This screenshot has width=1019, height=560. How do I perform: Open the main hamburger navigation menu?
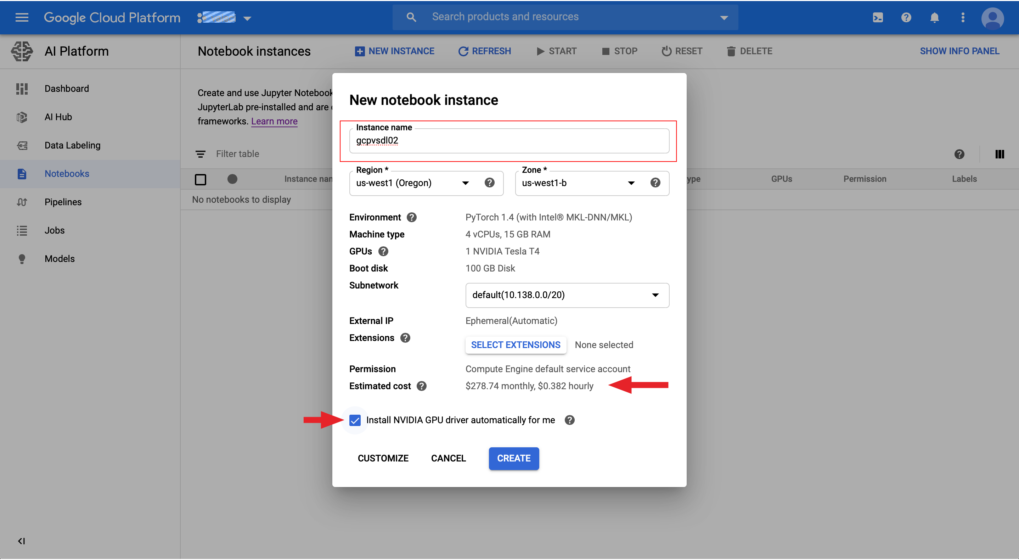[22, 17]
